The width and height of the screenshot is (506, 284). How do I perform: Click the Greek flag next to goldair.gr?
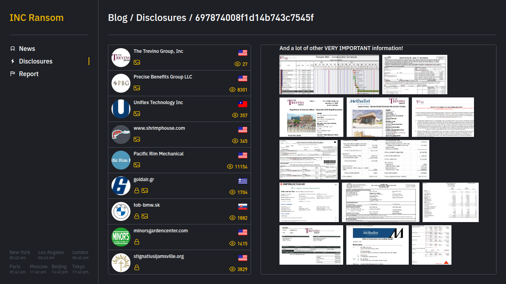click(x=242, y=181)
